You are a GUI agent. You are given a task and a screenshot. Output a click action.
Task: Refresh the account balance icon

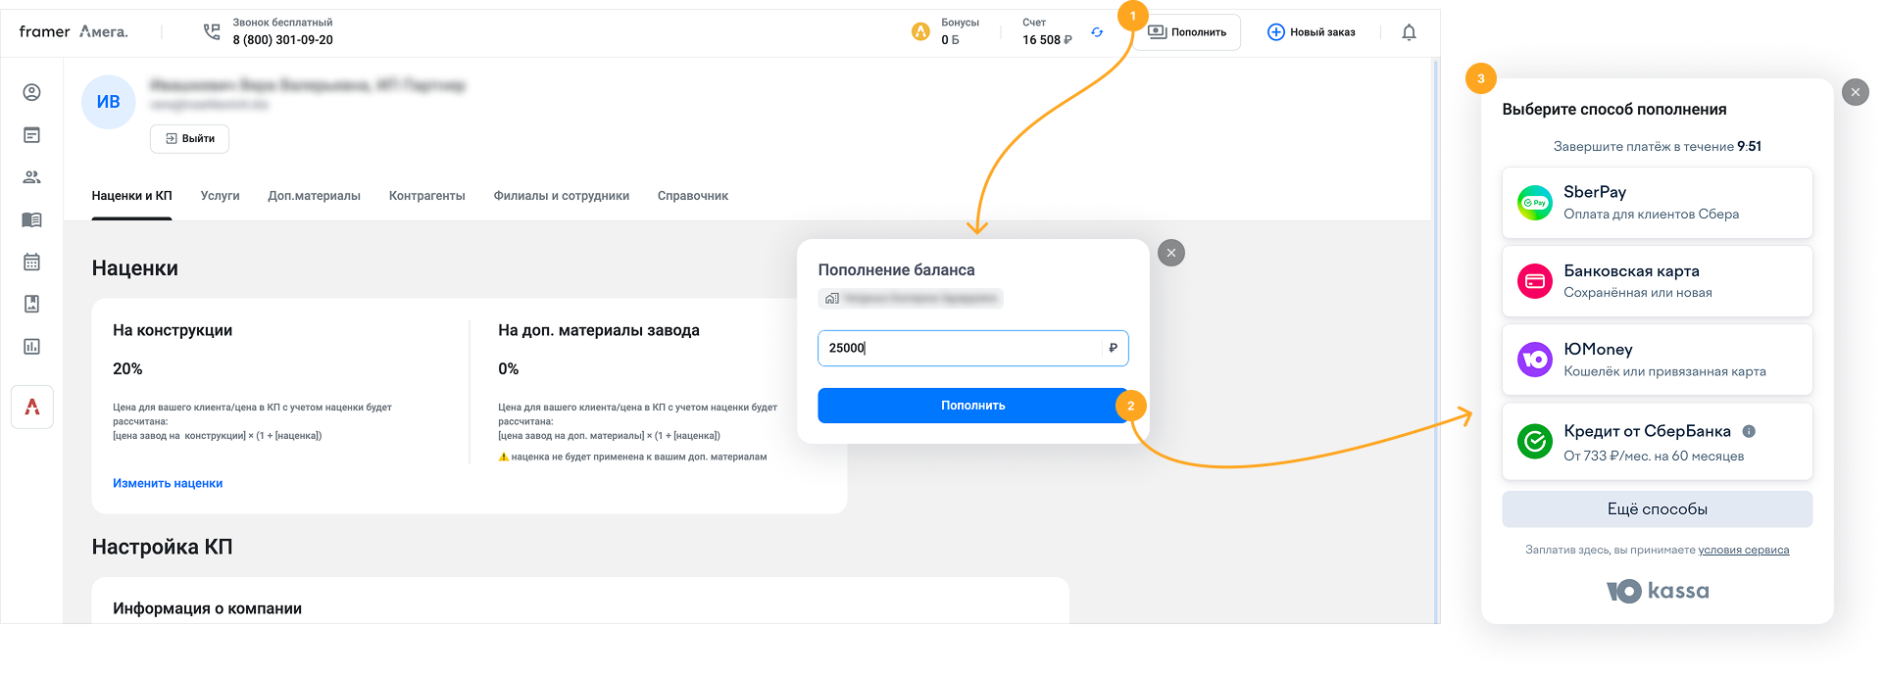(x=1097, y=32)
